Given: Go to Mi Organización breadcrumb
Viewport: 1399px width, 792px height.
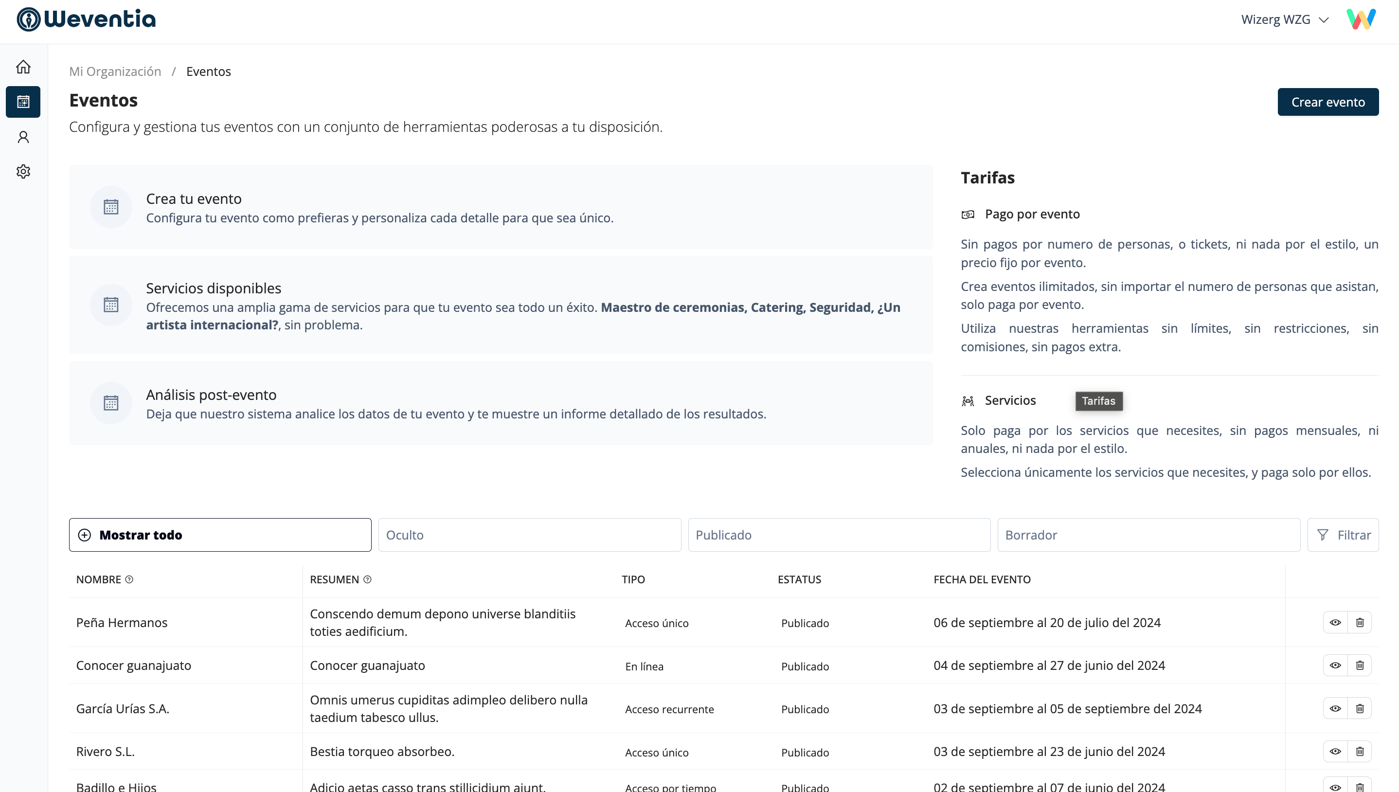Looking at the screenshot, I should (115, 71).
